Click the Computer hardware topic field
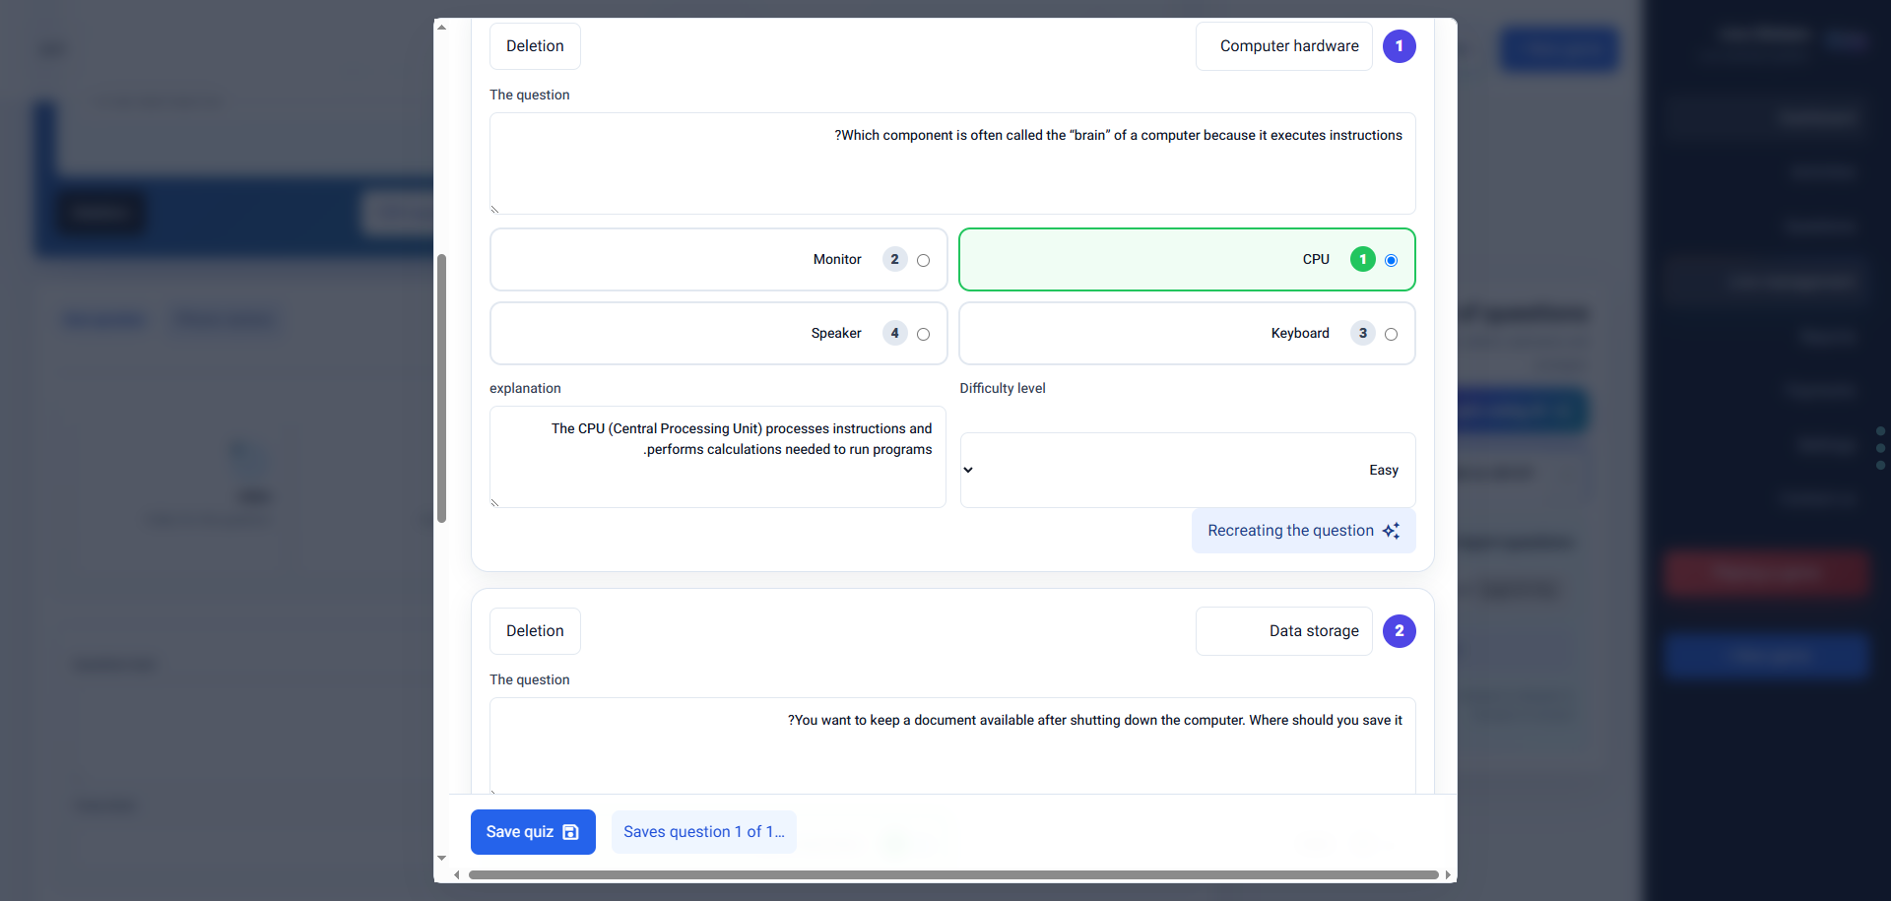 click(1283, 46)
